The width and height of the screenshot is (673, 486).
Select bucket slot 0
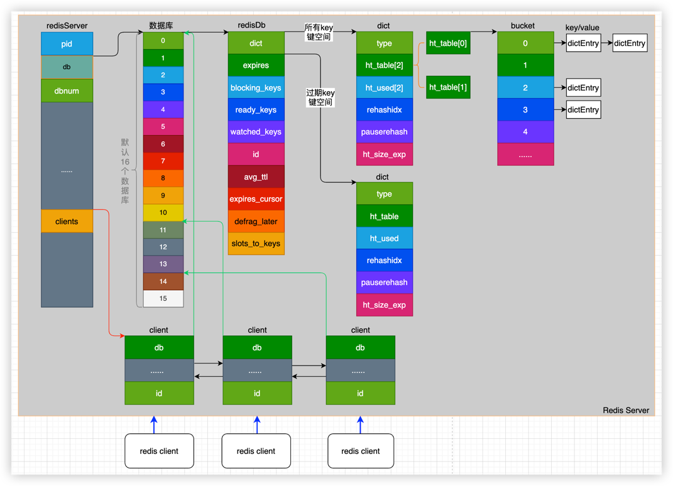pyautogui.click(x=525, y=43)
